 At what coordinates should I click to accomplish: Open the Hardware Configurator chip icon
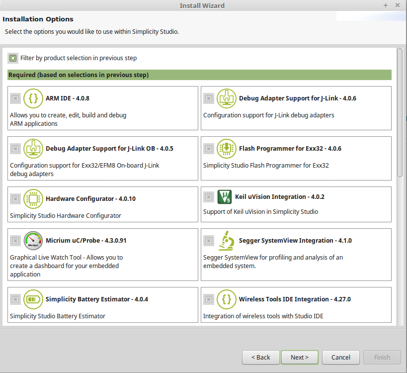coord(33,198)
